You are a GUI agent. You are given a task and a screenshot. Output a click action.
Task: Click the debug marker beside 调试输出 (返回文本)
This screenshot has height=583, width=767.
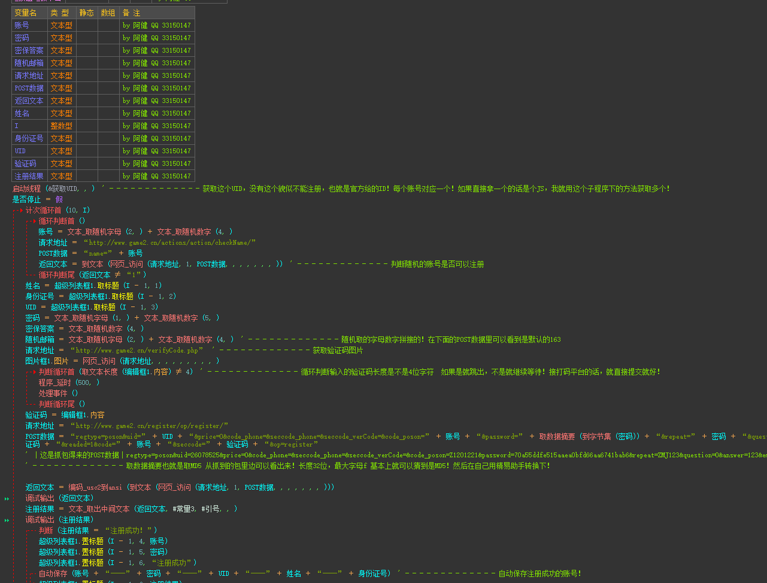[7, 499]
